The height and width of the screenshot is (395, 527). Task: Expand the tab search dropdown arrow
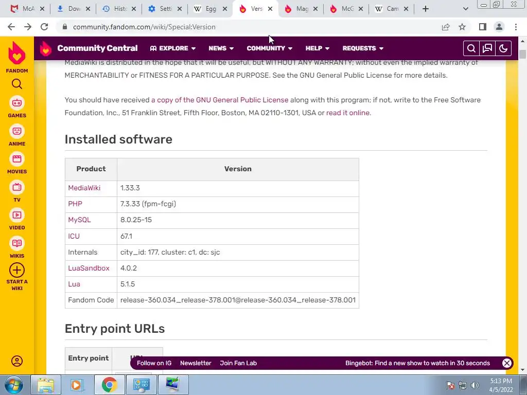[x=465, y=9]
